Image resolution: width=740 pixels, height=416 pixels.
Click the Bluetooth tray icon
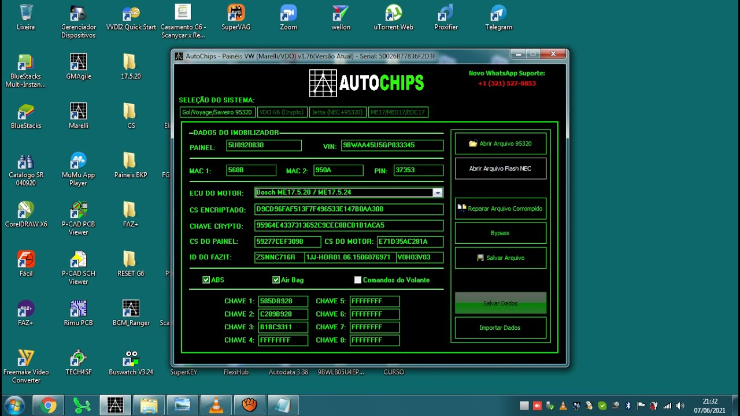point(628,406)
